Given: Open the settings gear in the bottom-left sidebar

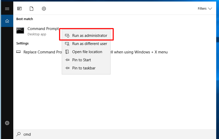Looking at the screenshot, I should click(x=7, y=123).
